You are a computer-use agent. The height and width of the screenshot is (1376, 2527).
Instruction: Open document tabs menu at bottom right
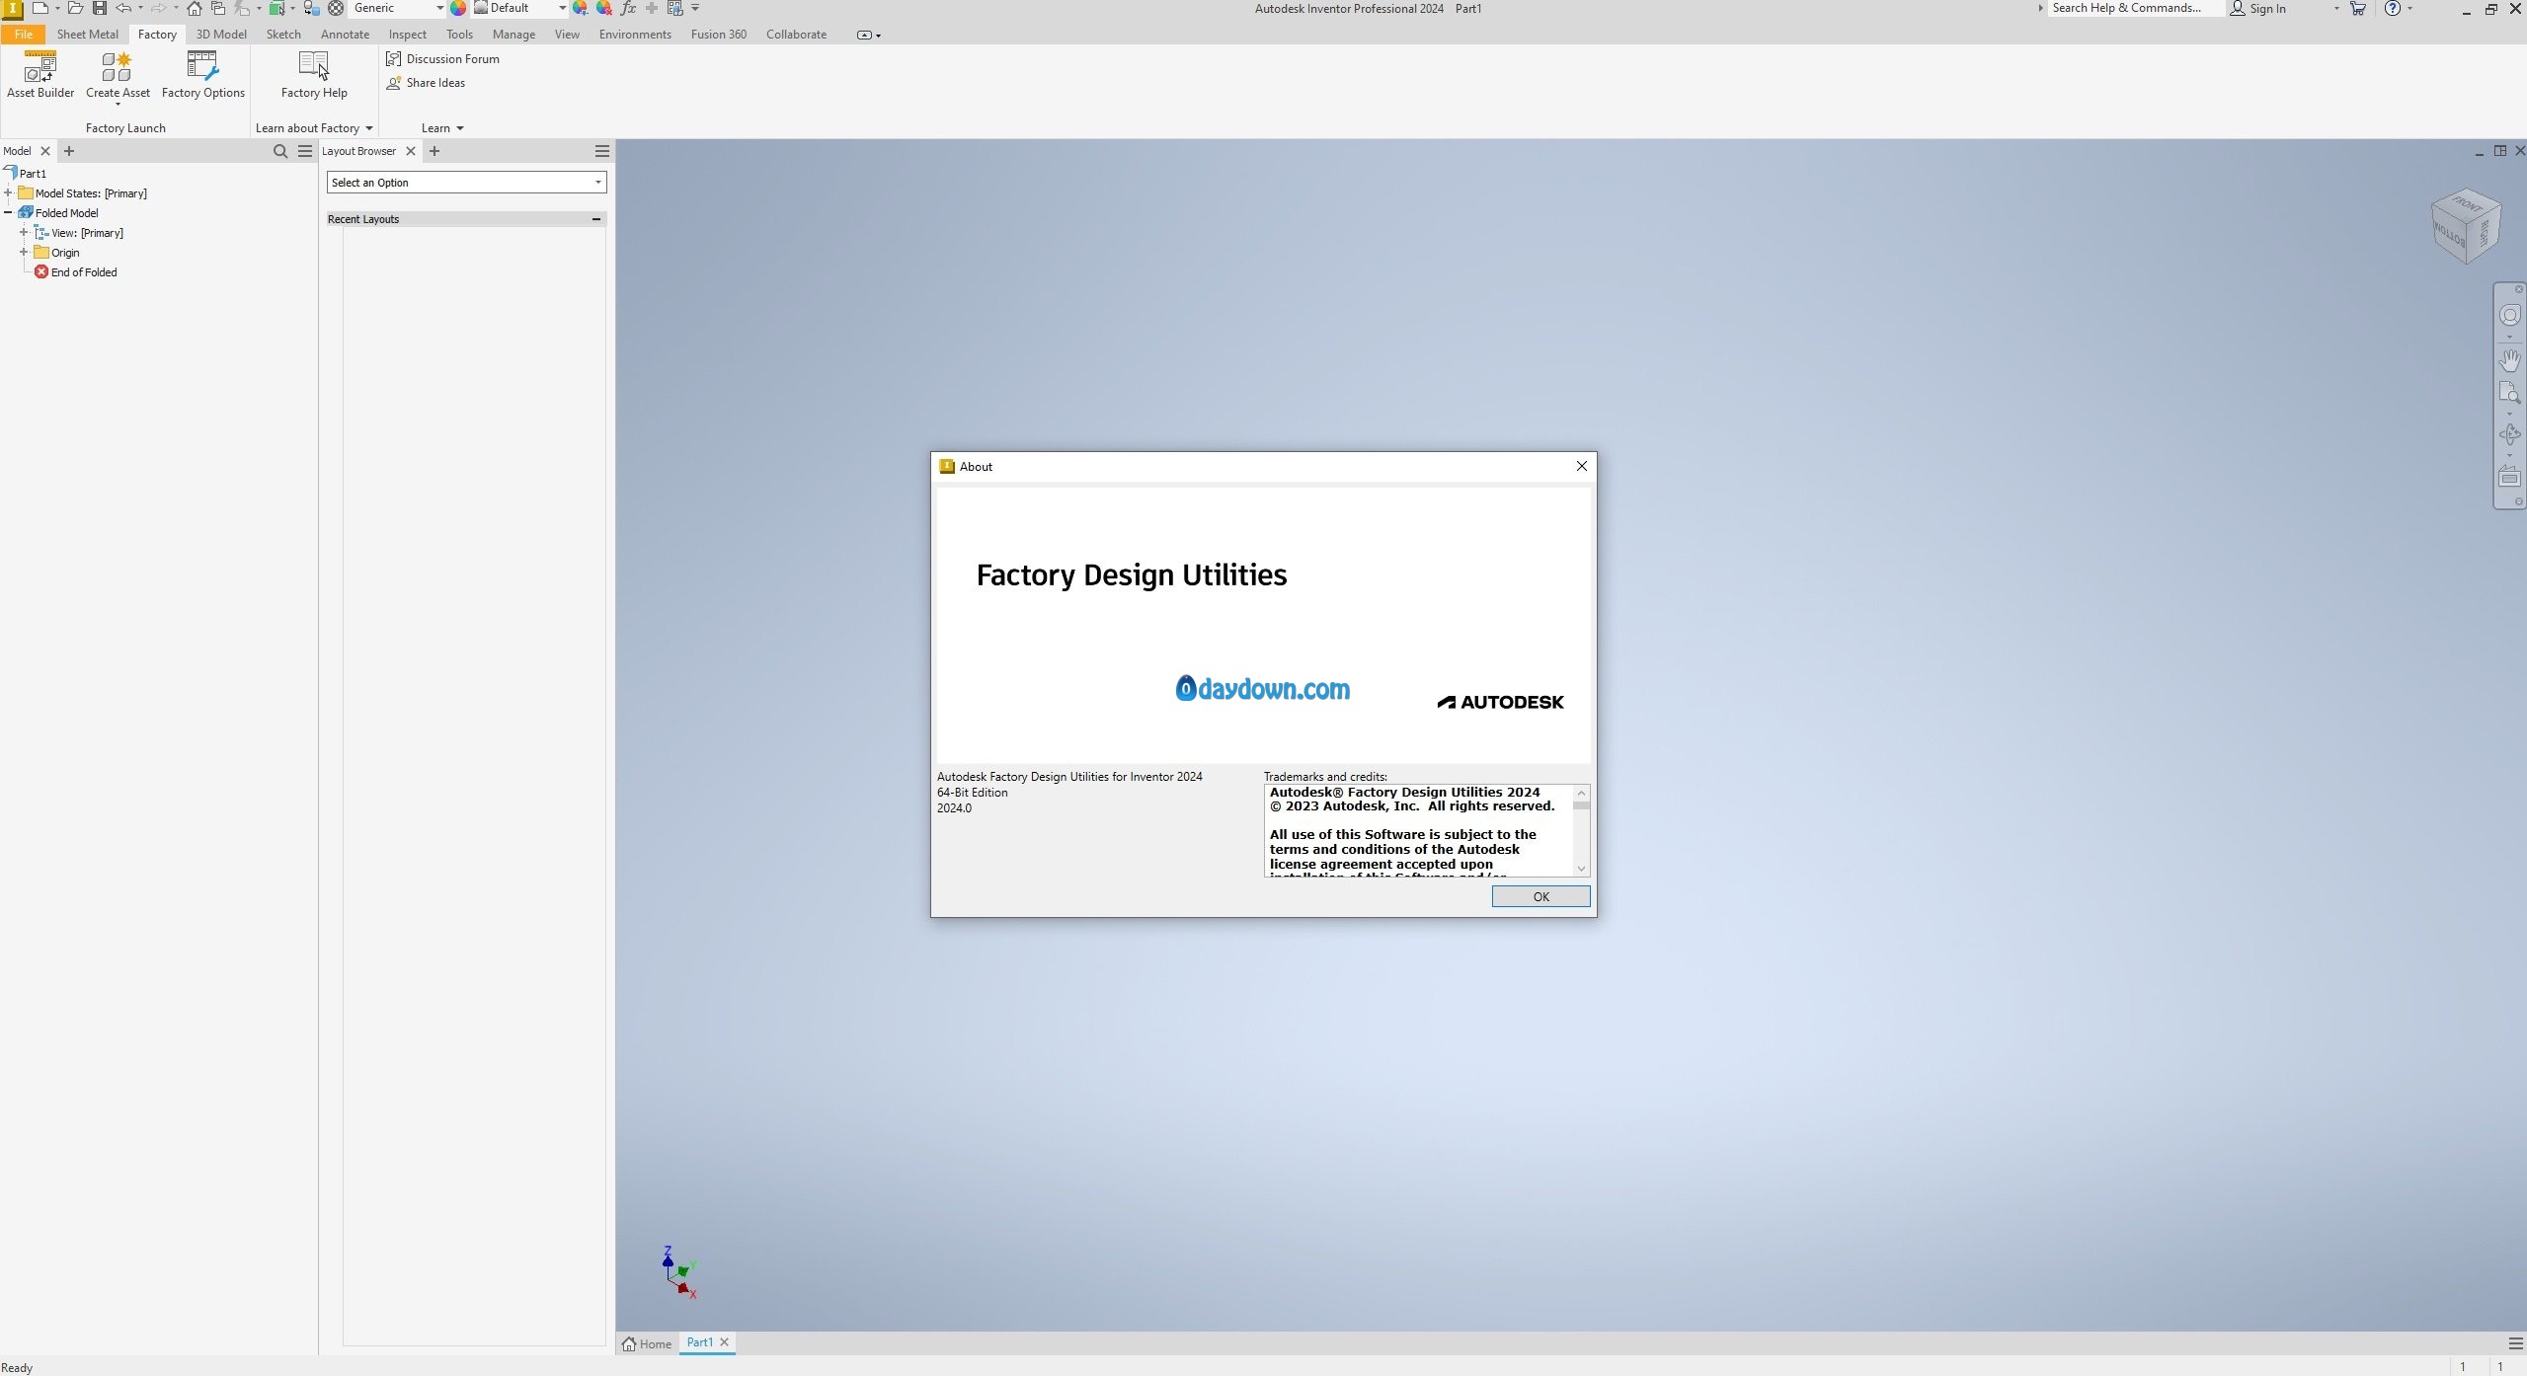click(x=2515, y=1343)
